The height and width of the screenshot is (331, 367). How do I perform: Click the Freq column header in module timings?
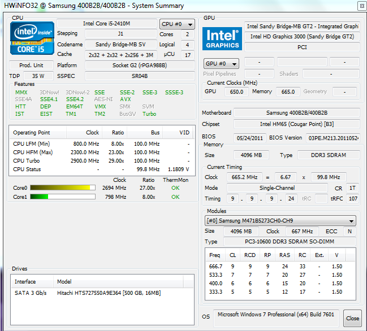215,255
